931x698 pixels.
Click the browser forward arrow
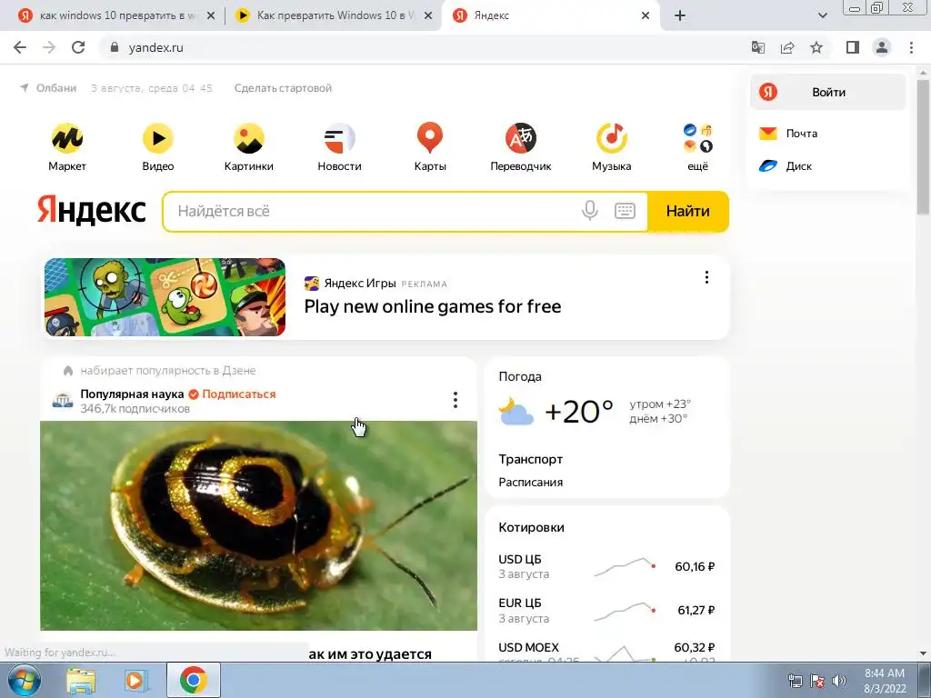[49, 47]
